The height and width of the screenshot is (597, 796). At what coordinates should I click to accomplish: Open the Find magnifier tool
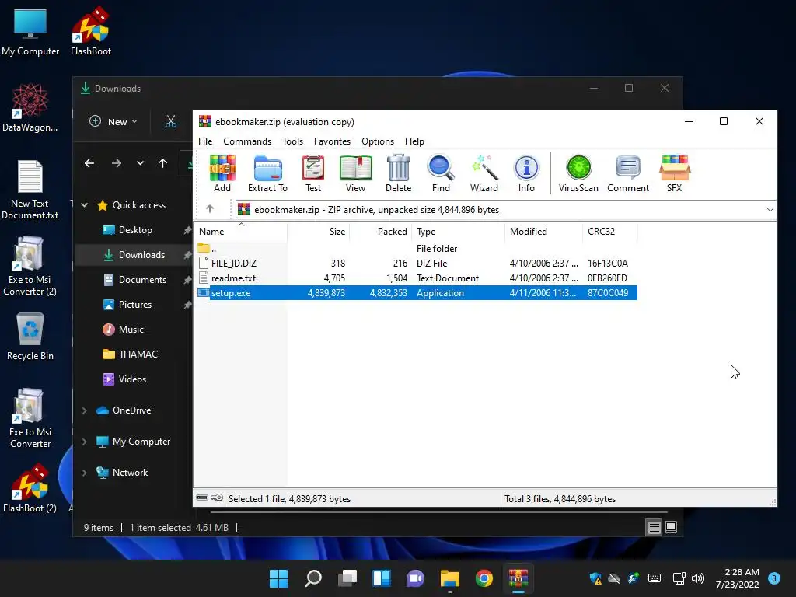[441, 173]
